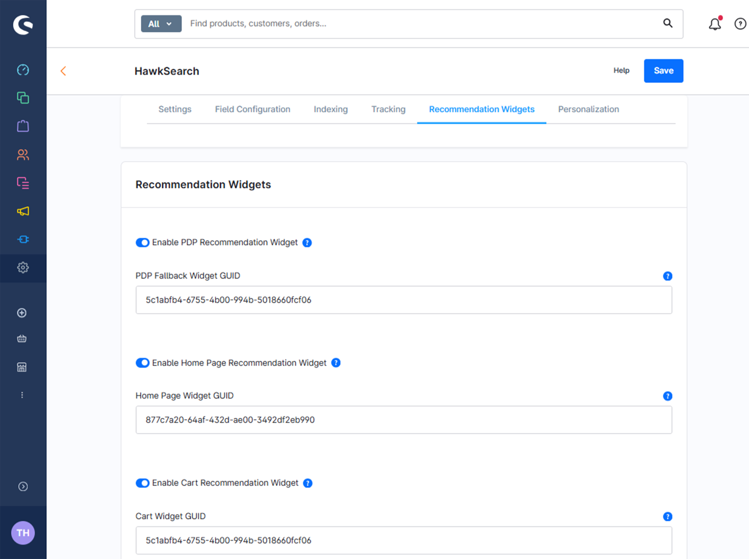Toggle Enable Home Page Recommendation Widget switch
The image size is (749, 559).
[x=142, y=363]
